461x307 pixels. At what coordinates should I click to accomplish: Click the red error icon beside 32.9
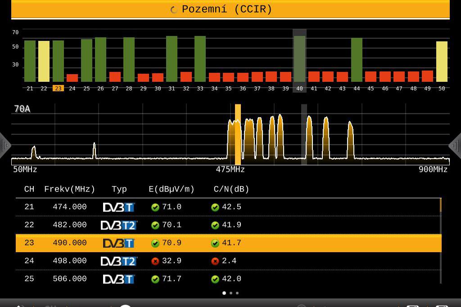click(155, 261)
